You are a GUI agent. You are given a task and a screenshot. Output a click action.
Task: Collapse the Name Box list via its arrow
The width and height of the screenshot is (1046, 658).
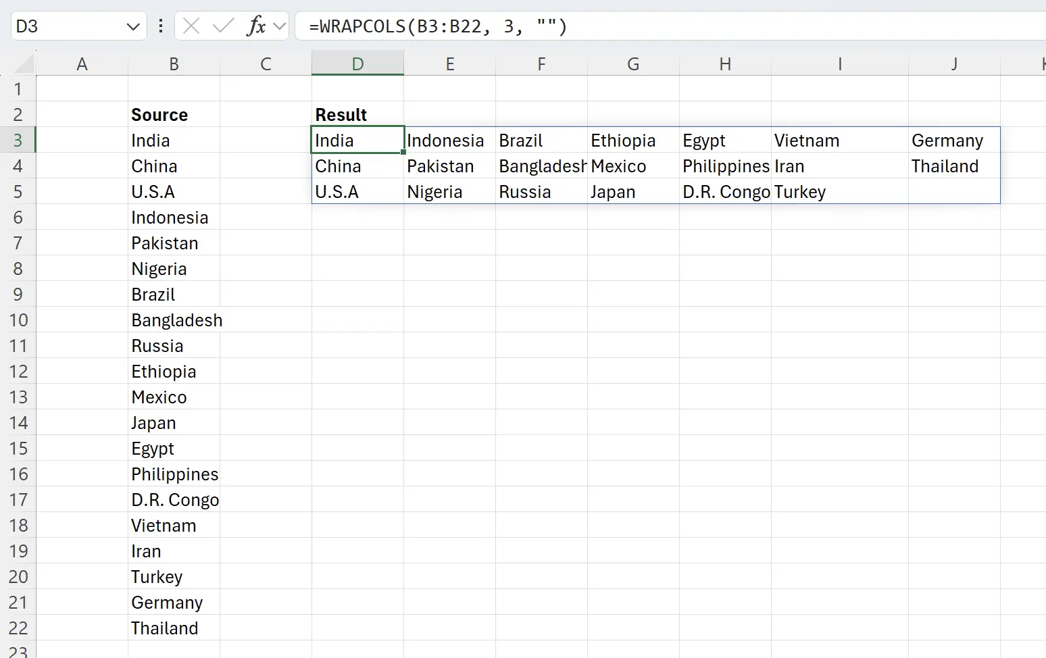click(x=132, y=26)
